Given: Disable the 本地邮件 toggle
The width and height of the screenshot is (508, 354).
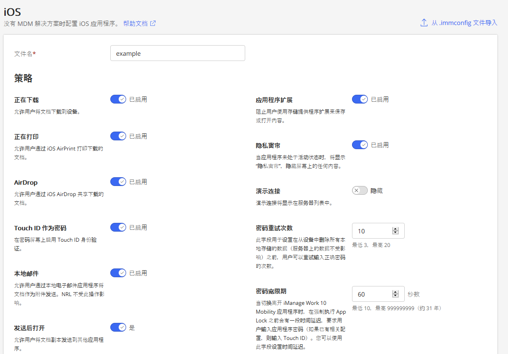Looking at the screenshot, I should pos(118,273).
